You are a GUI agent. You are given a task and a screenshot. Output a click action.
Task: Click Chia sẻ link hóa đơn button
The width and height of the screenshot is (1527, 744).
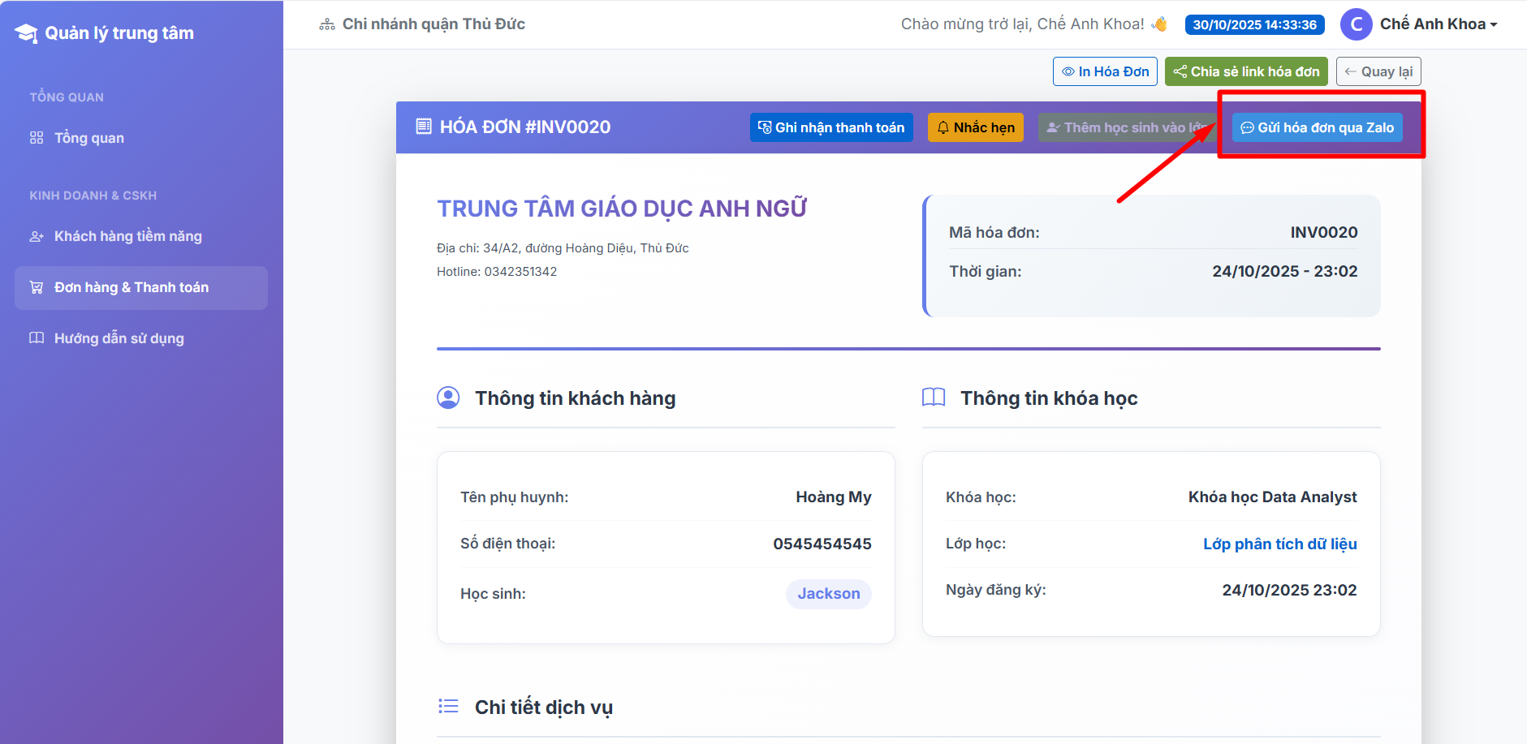point(1245,71)
